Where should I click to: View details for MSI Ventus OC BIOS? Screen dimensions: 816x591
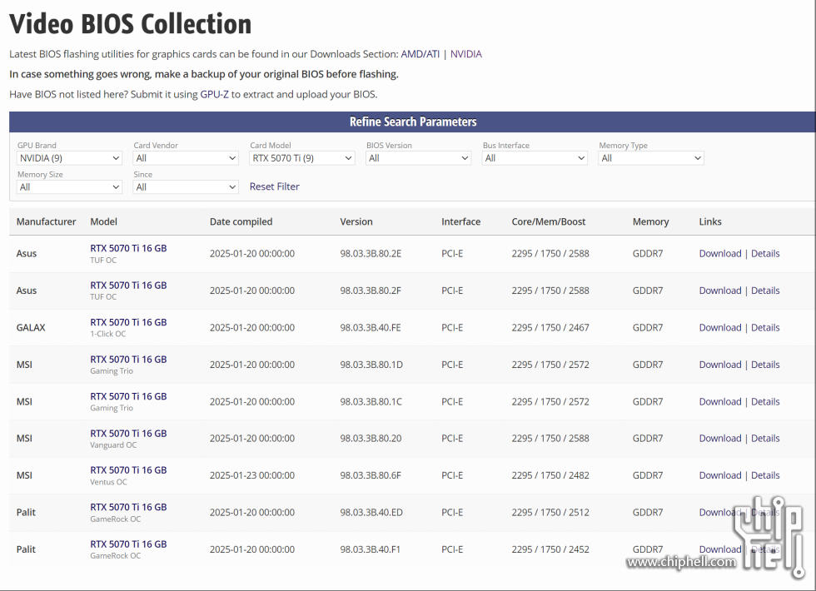pyautogui.click(x=765, y=475)
